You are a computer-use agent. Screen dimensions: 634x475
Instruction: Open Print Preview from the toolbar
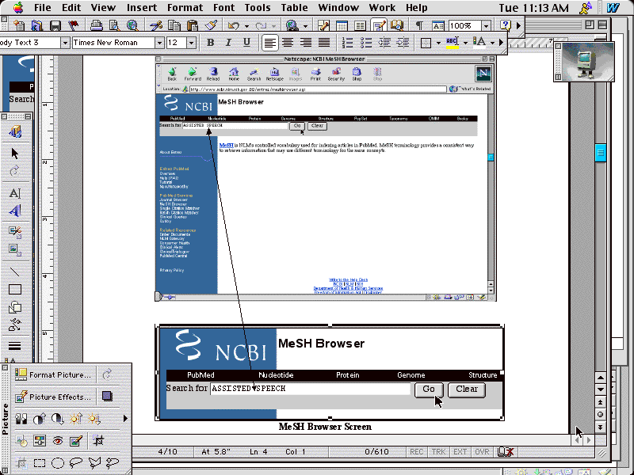point(114,26)
